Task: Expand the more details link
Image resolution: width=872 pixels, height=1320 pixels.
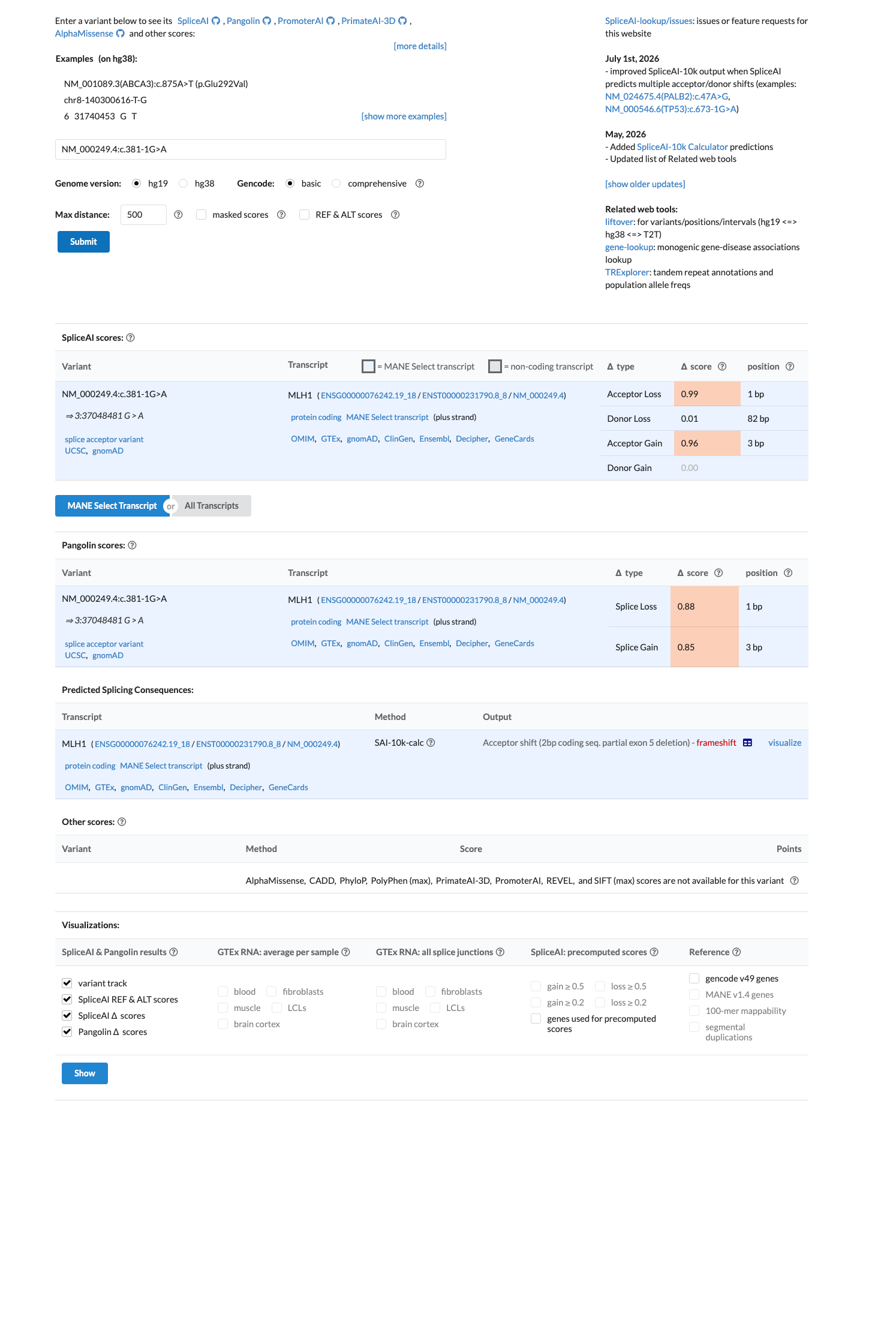Action: tap(420, 46)
